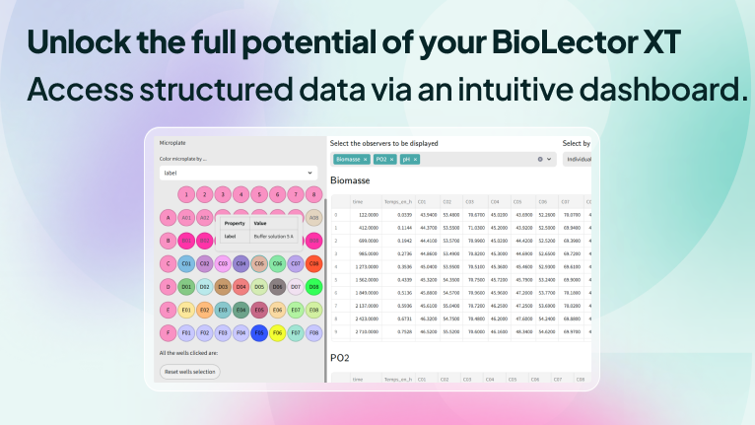
Task: Expand the observers multiselect dropdown arrow
Action: [x=550, y=159]
